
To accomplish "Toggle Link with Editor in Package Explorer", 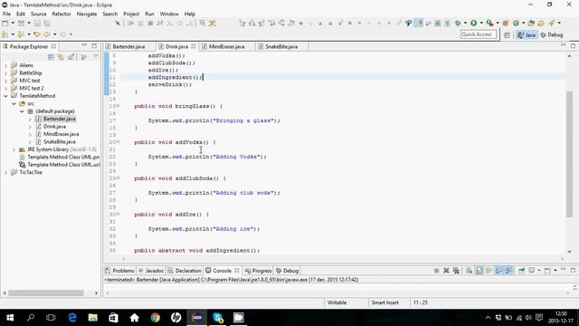I will 61,57.
